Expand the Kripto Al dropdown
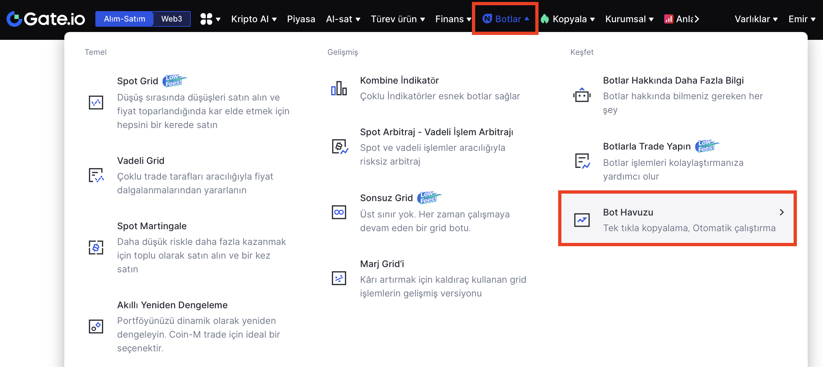Viewport: 823px width, 367px height. click(x=254, y=19)
